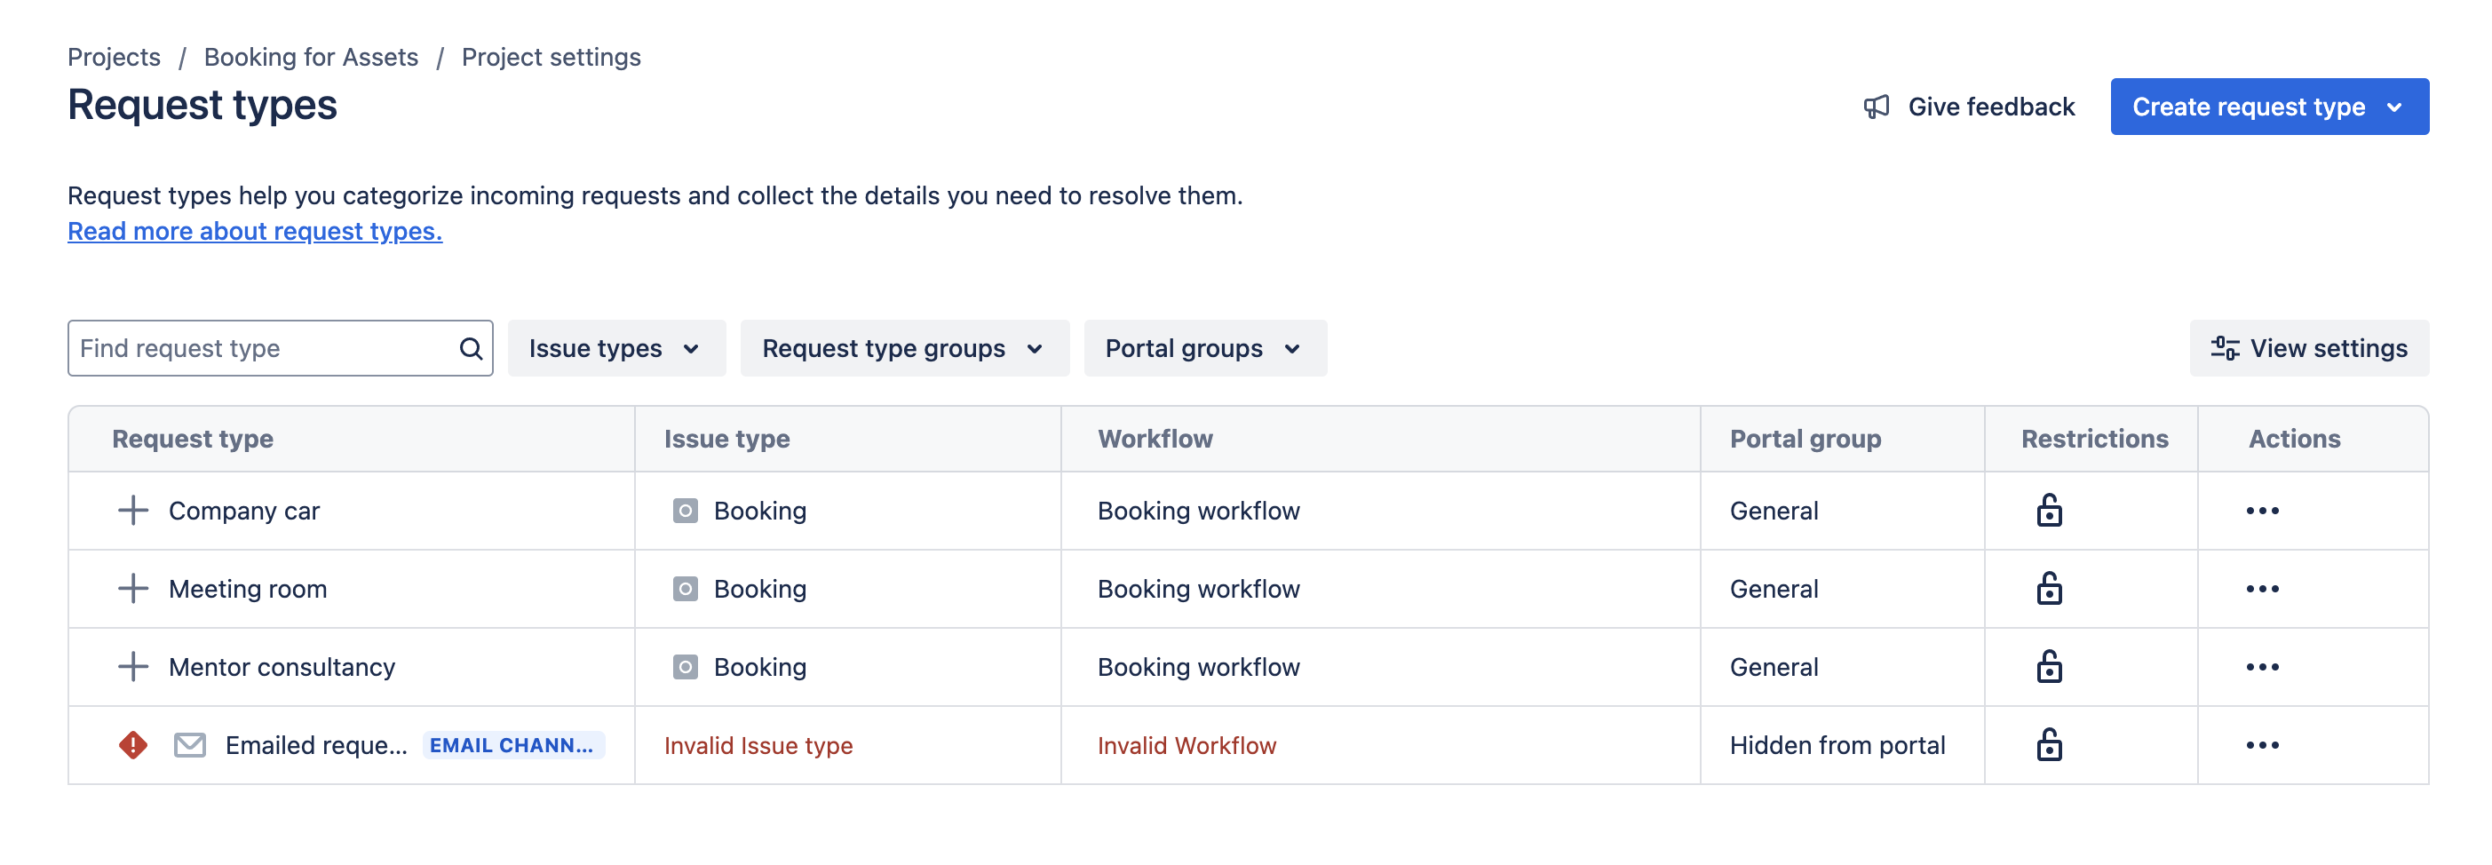Open the Company car request type

coord(243,511)
